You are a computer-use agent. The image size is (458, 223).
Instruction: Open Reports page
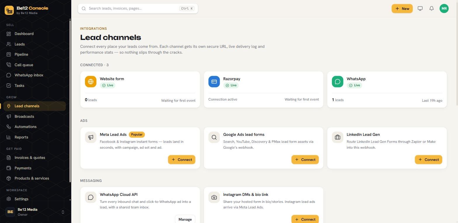(x=34, y=137)
